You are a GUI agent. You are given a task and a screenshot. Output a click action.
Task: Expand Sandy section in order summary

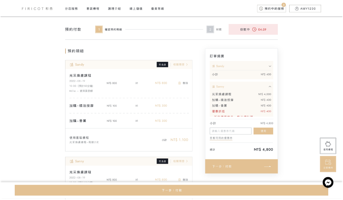tap(270, 66)
